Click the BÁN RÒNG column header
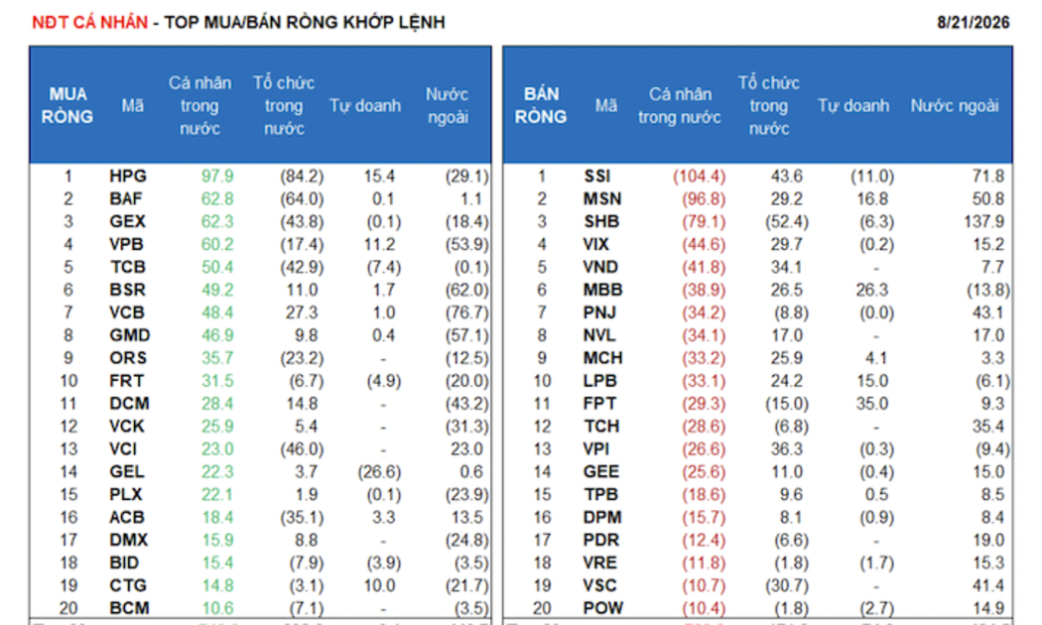Image resolution: width=1042 pixels, height=625 pixels. (x=540, y=105)
